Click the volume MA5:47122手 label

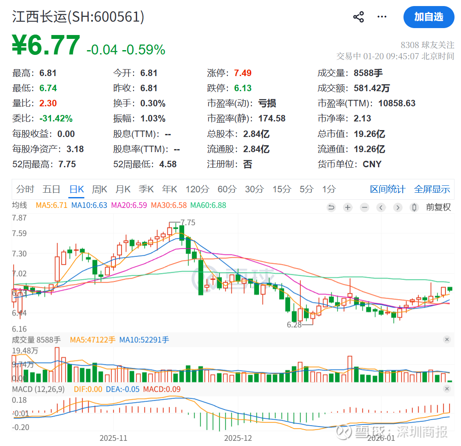click(93, 340)
